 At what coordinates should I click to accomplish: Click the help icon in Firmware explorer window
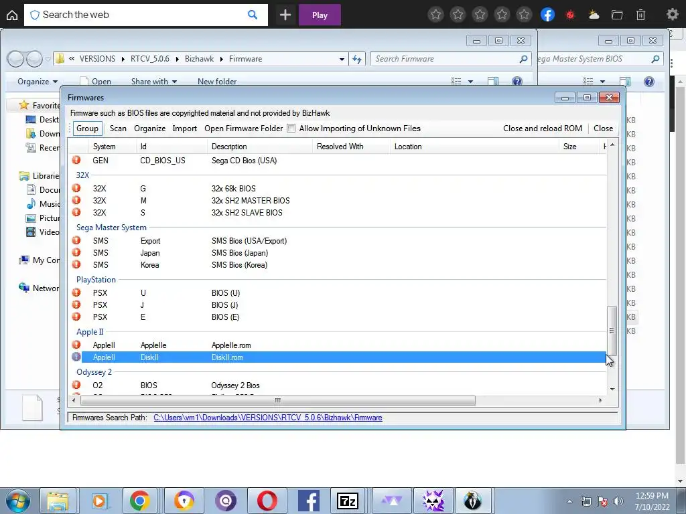click(x=517, y=81)
